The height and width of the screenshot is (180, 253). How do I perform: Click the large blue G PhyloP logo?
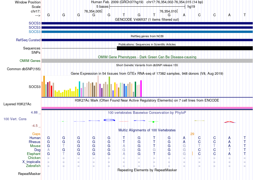pos(109,120)
